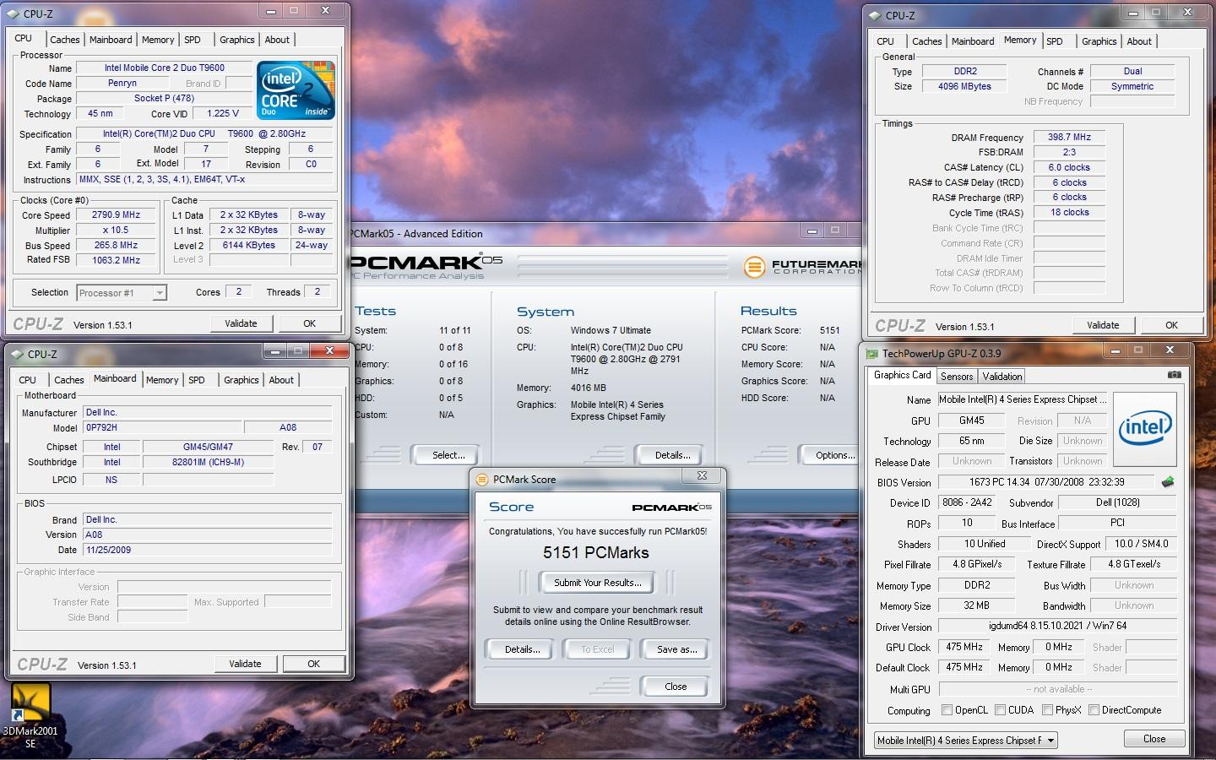Click the GPU Clock value 475 MHz

click(964, 647)
